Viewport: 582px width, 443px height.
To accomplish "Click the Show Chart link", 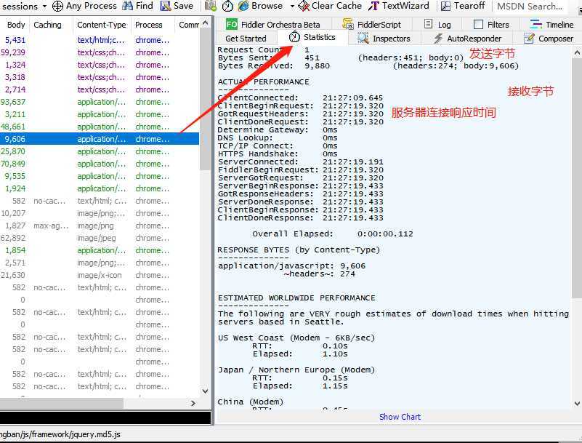I will pyautogui.click(x=400, y=417).
